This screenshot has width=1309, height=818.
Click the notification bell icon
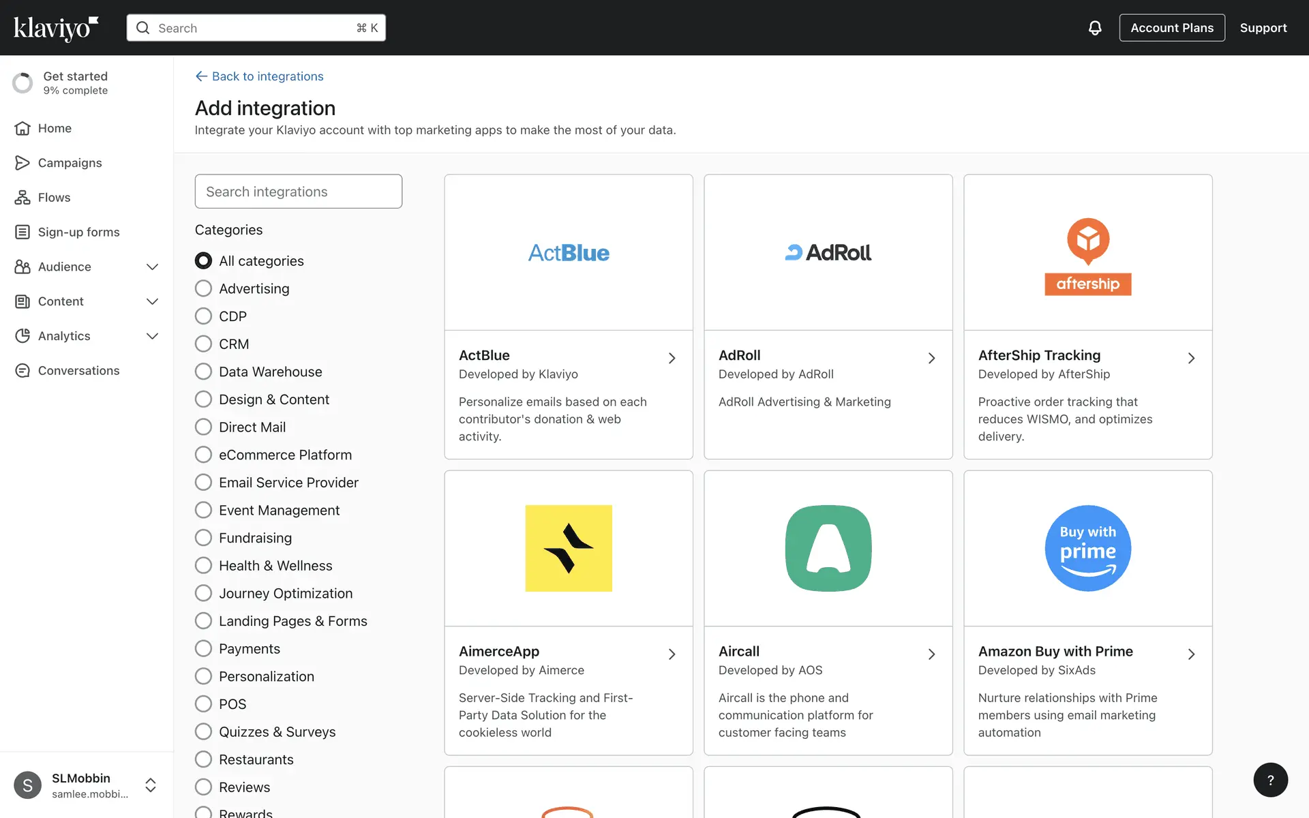tap(1094, 28)
